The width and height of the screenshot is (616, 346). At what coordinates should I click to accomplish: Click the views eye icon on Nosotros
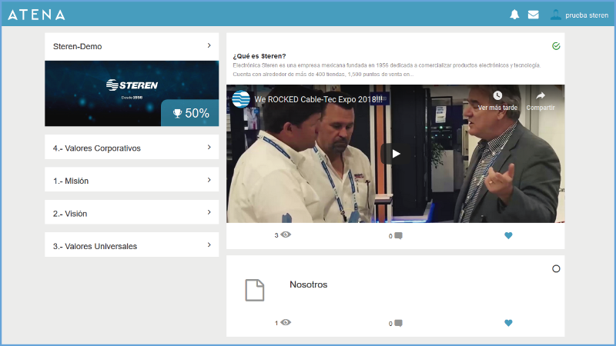286,322
